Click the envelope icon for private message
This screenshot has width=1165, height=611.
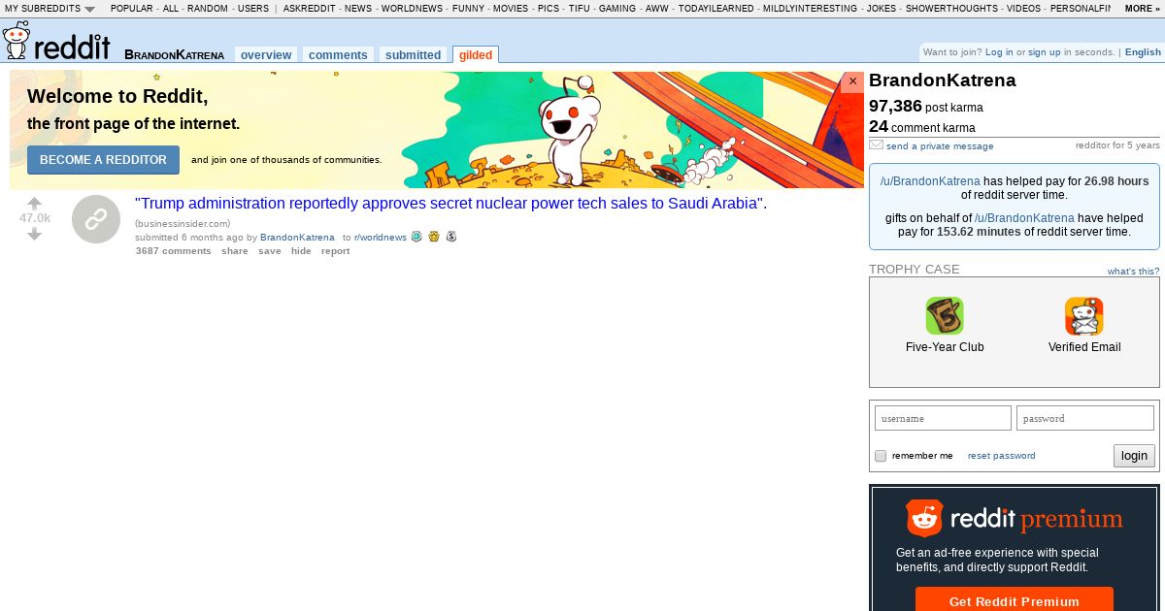coord(876,145)
